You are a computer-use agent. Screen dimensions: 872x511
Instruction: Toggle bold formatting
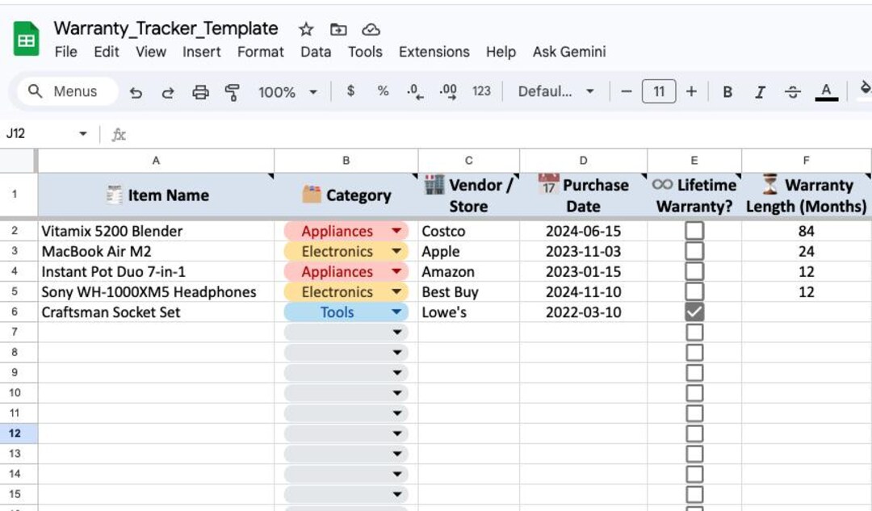pos(727,92)
